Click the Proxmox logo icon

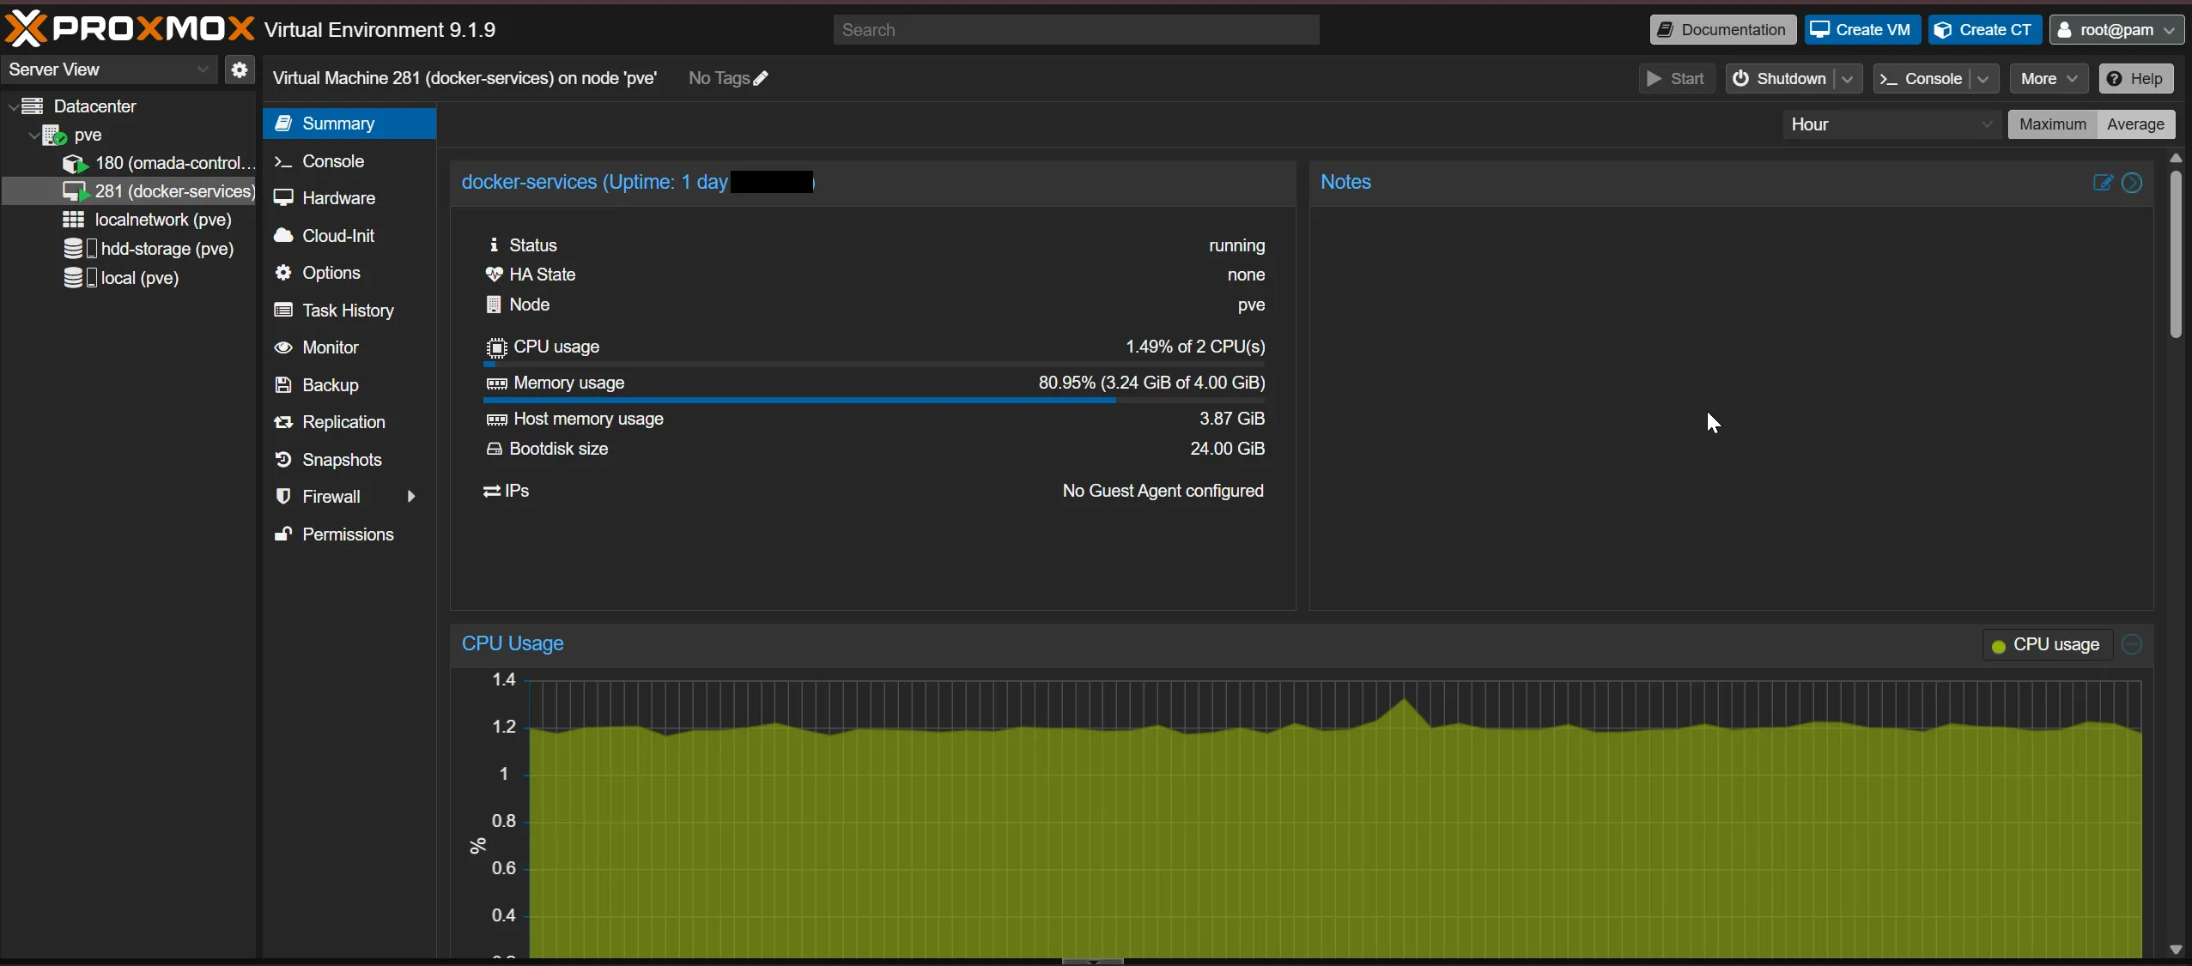tap(26, 29)
